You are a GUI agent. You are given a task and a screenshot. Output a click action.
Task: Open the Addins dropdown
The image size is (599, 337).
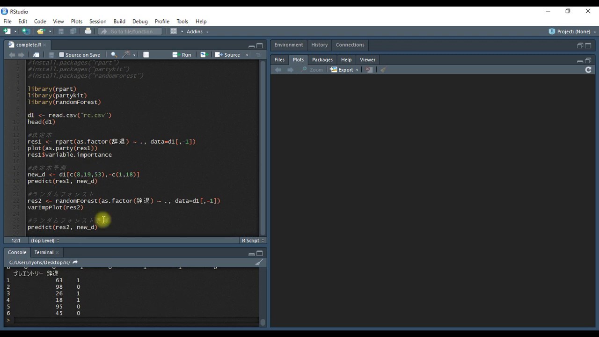(x=197, y=32)
